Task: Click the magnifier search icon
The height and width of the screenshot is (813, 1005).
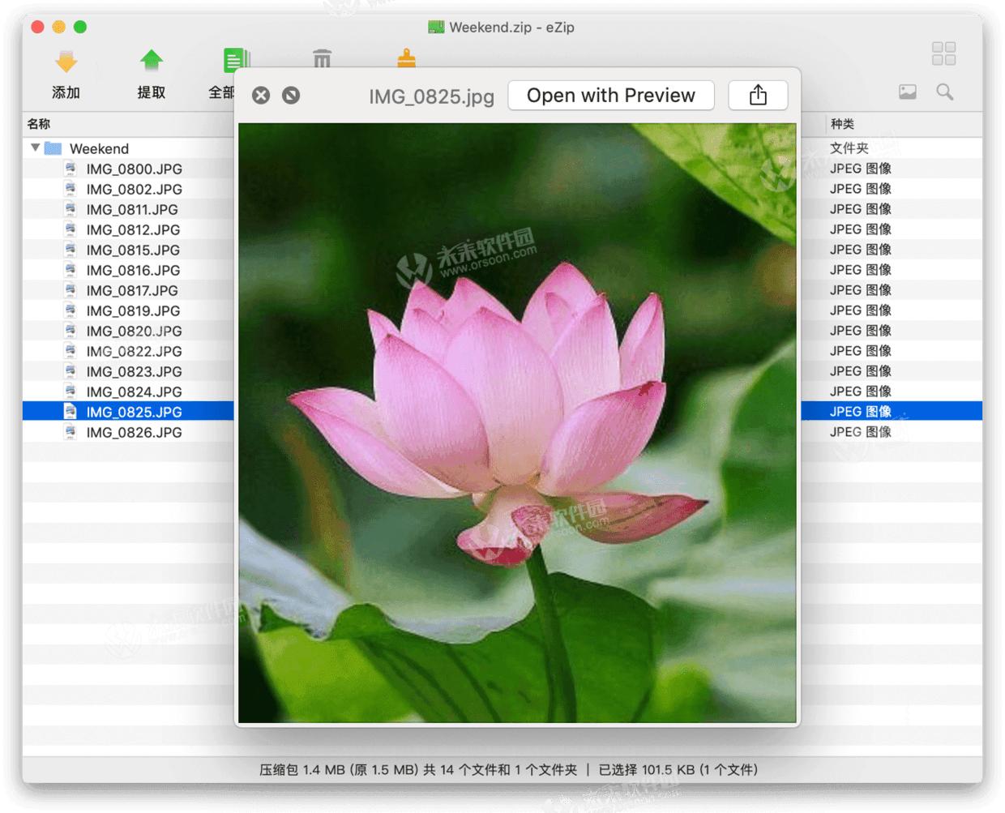Action: (944, 92)
